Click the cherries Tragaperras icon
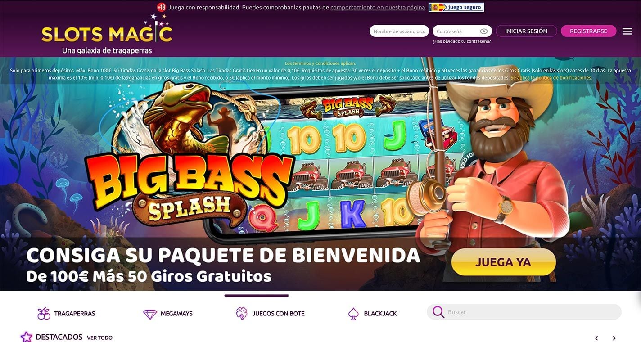Screen dimensions: 641x342 pyautogui.click(x=44, y=314)
